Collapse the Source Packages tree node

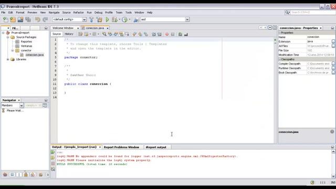pos(8,37)
